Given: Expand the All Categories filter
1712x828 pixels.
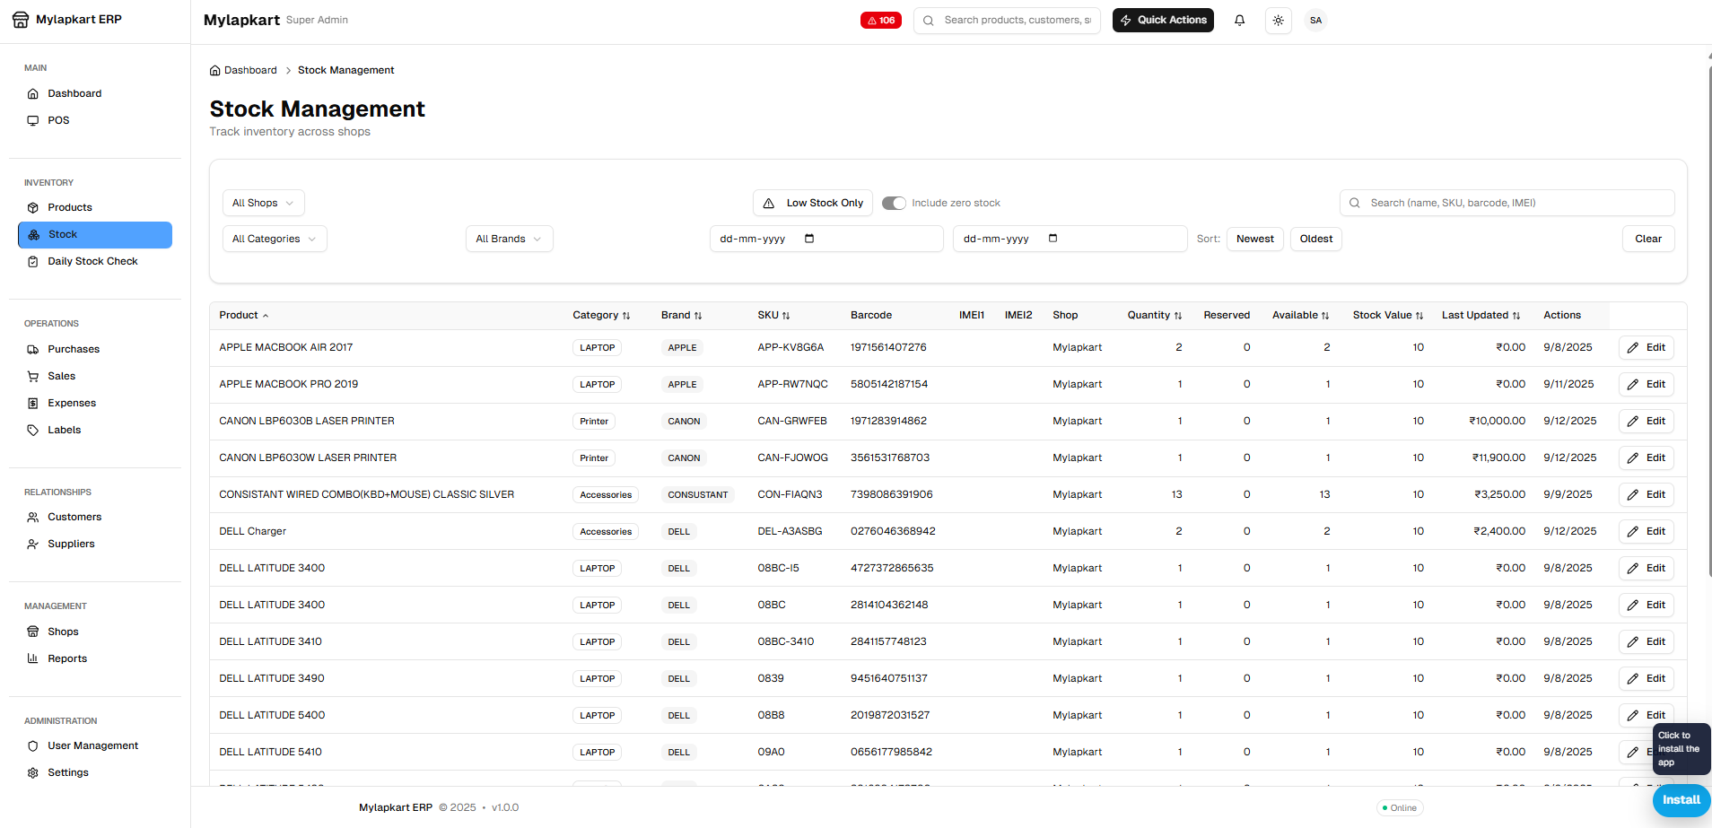Looking at the screenshot, I should pyautogui.click(x=274, y=239).
